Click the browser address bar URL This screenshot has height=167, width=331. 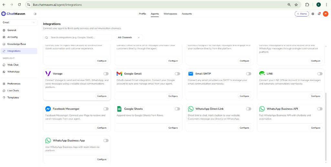point(57,5)
